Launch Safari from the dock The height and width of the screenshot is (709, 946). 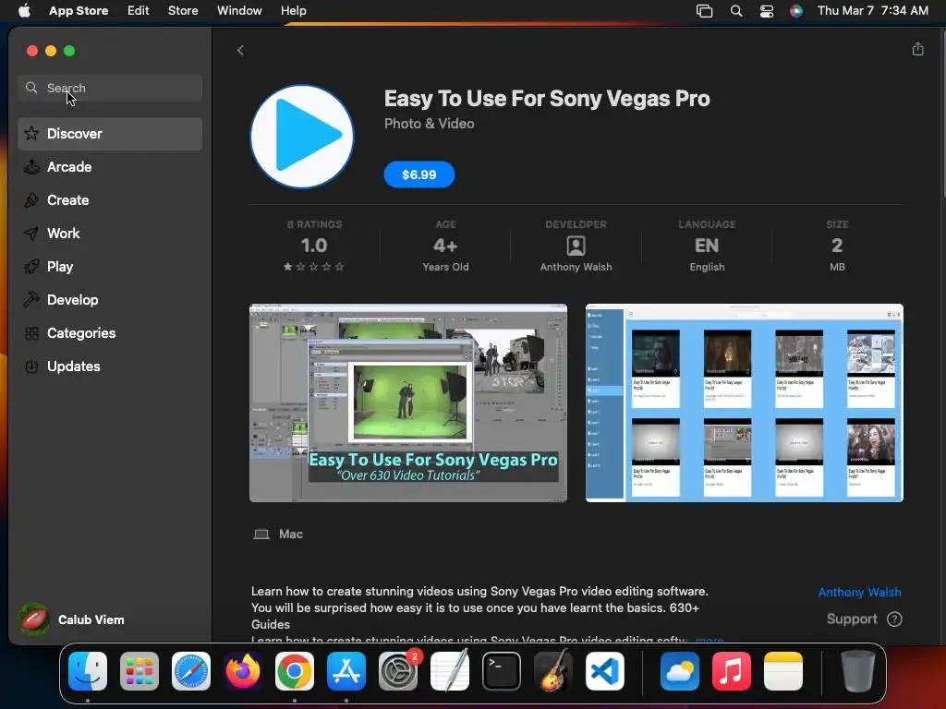tap(191, 671)
